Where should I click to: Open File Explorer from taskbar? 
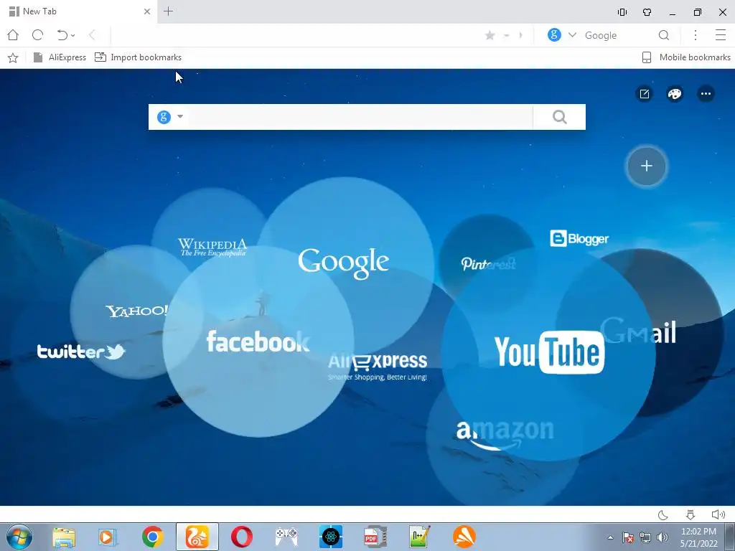[x=64, y=537]
